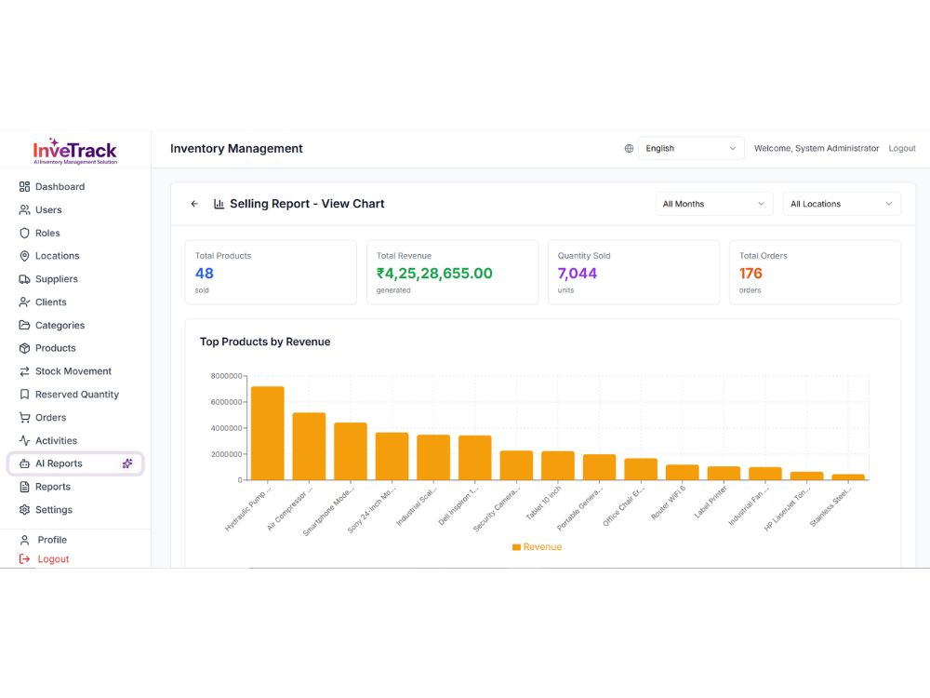
Task: Click the Label Printer axis label
Action: point(711,502)
